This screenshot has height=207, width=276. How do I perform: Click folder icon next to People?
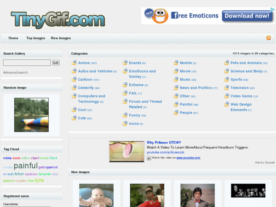point(176,112)
